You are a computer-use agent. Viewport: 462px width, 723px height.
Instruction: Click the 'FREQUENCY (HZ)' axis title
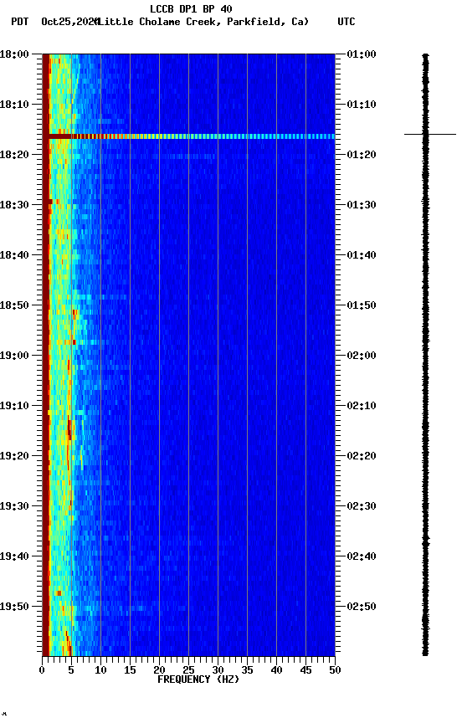198,680
